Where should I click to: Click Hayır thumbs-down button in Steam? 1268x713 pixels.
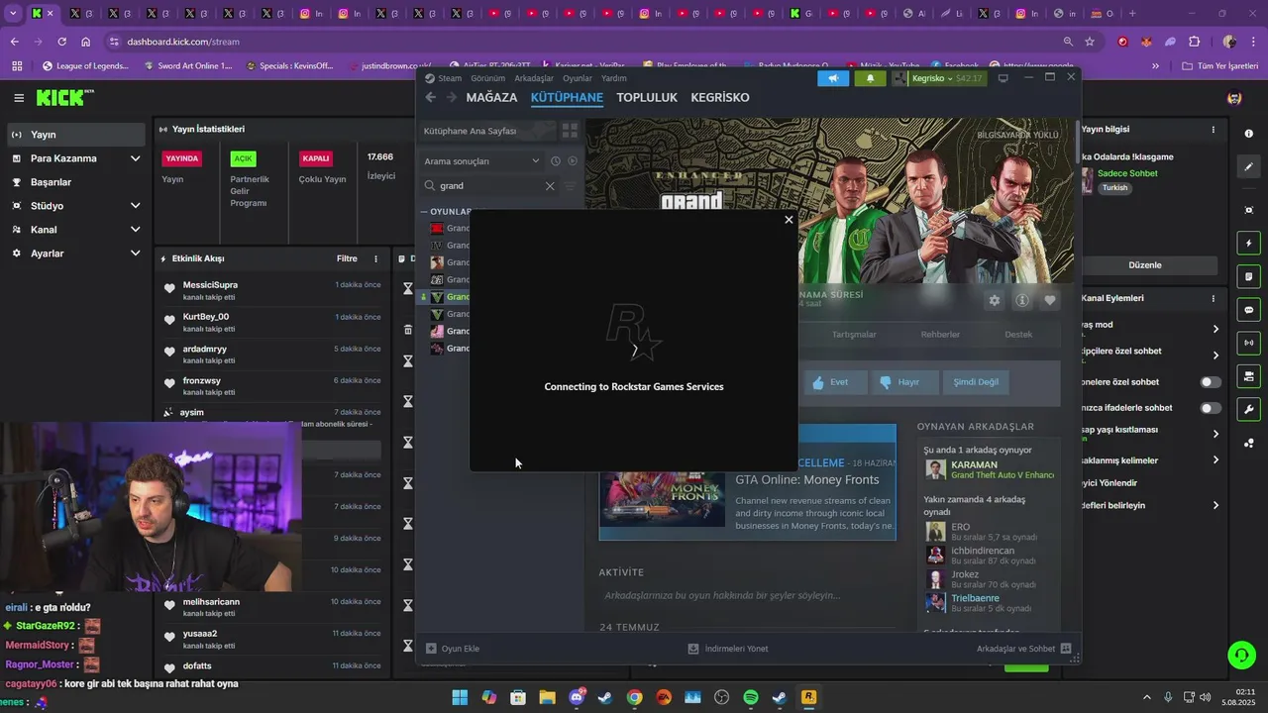(x=906, y=382)
